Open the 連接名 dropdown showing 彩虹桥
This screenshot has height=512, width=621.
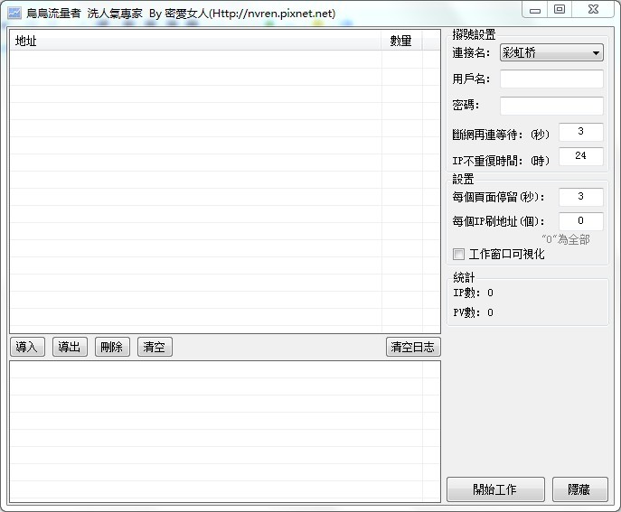(x=551, y=52)
